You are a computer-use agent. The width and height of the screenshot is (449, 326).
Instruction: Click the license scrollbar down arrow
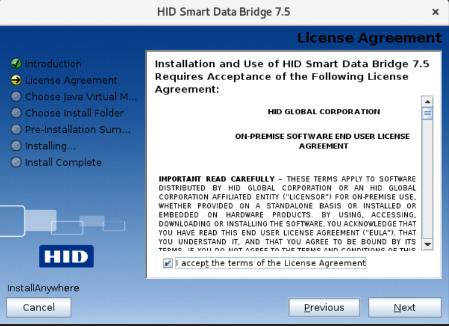point(427,244)
